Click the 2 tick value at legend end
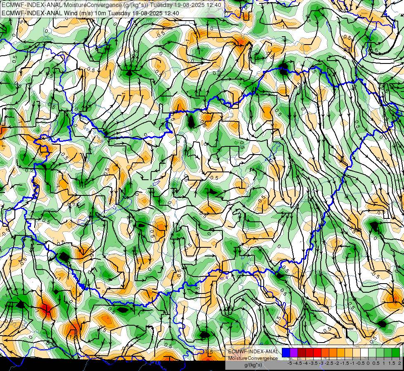The image size is (404, 371). pyautogui.click(x=399, y=363)
